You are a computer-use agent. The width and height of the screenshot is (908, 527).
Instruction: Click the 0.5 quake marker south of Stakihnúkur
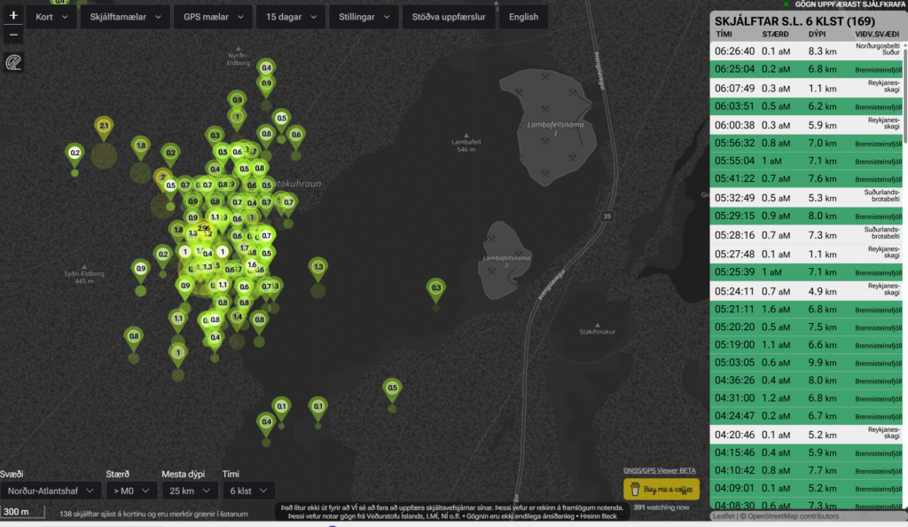(x=392, y=388)
